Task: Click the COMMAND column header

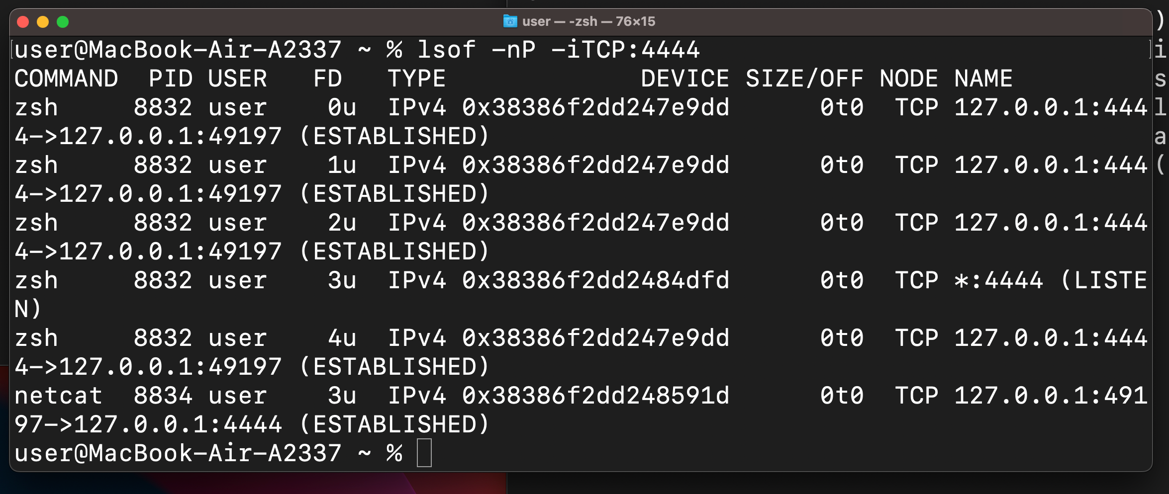Action: pyautogui.click(x=66, y=79)
